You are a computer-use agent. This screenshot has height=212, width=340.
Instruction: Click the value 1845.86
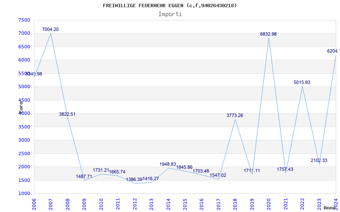[x=184, y=167]
